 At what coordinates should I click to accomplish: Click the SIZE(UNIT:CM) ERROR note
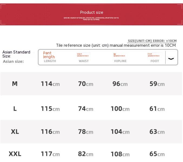(152, 41)
